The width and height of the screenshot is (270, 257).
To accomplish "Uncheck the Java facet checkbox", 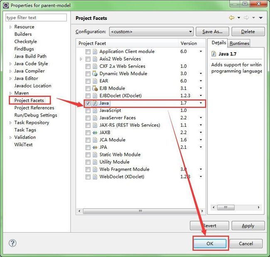I will (88, 103).
